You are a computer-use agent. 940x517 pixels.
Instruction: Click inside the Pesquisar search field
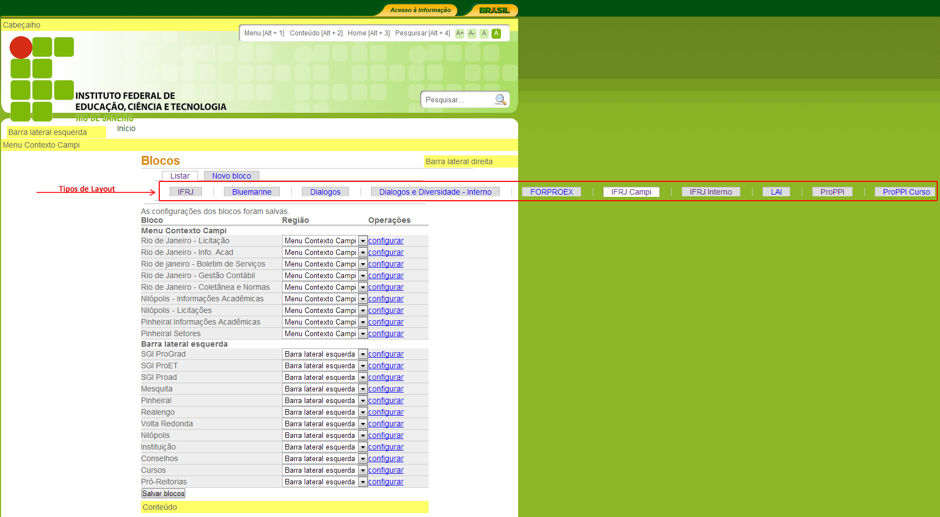458,100
